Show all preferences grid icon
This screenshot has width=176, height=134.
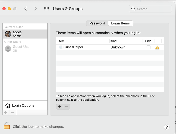(46, 9)
